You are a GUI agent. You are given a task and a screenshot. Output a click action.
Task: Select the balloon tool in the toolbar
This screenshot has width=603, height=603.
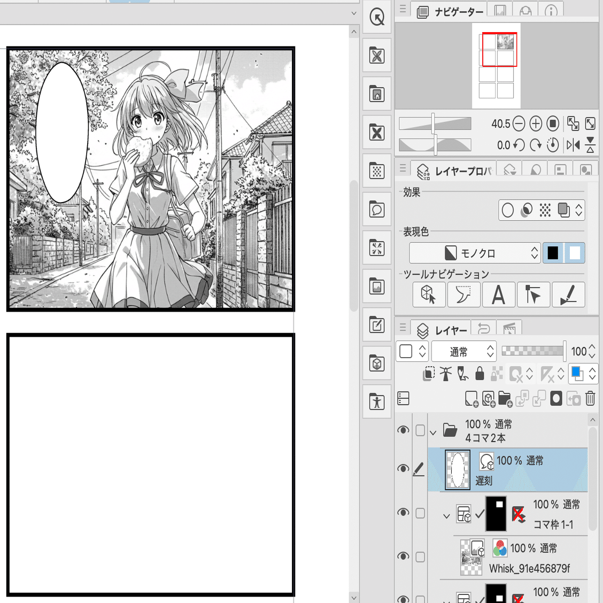pyautogui.click(x=377, y=210)
